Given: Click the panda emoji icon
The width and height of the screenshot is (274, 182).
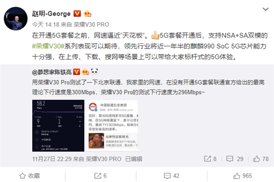Looking at the screenshot, I should [95, 71].
